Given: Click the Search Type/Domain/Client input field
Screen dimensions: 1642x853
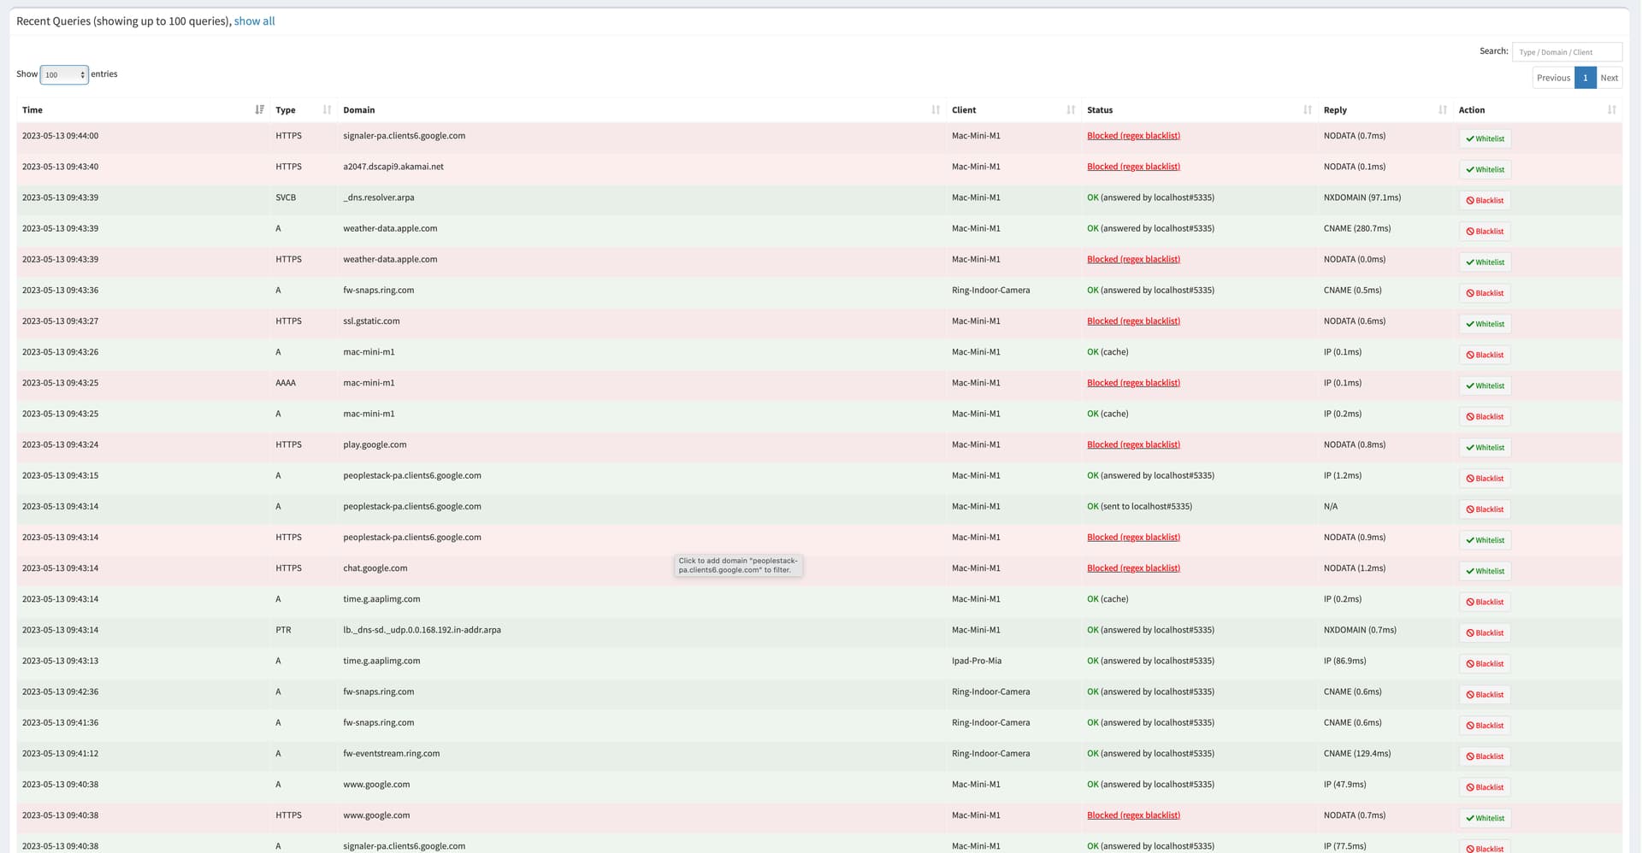Looking at the screenshot, I should click(x=1567, y=51).
